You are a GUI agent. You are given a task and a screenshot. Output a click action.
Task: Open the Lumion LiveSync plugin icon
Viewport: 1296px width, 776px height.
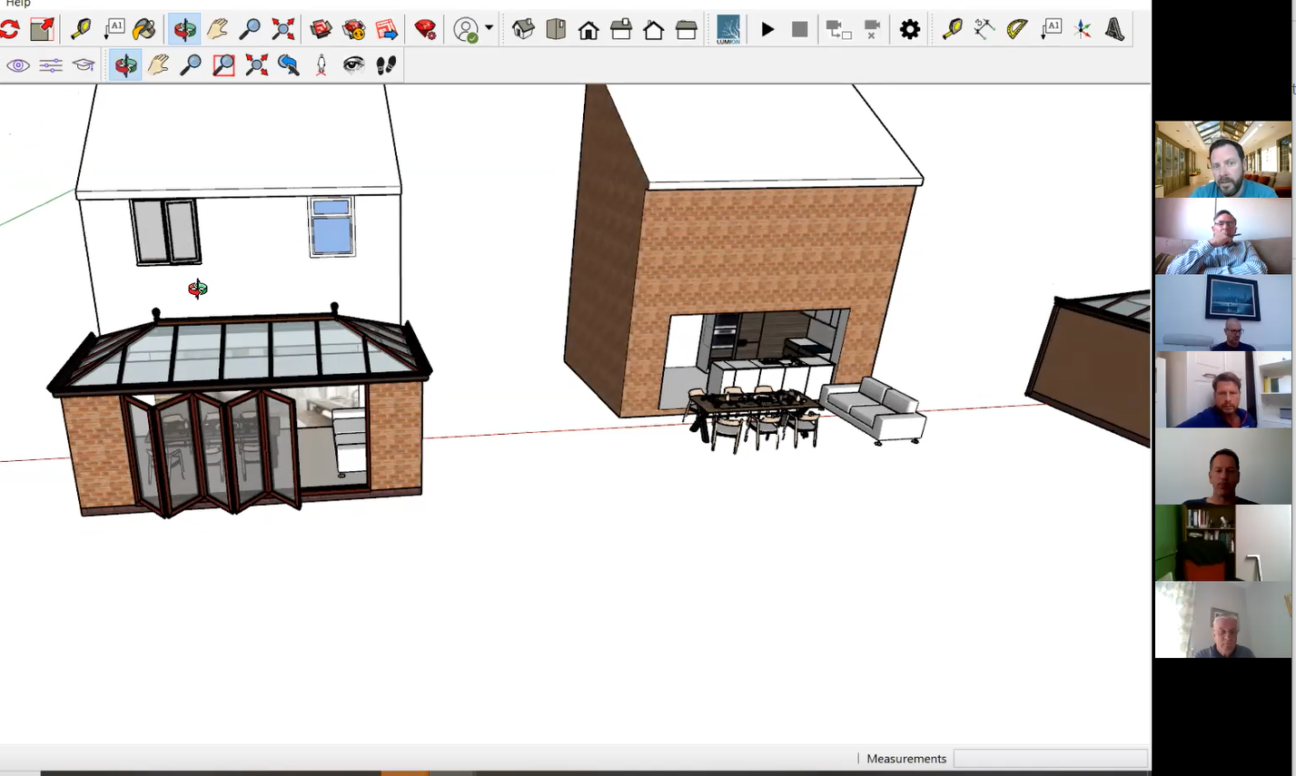click(x=728, y=29)
